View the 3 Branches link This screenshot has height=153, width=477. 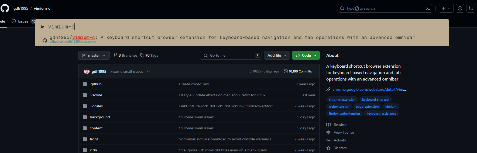(x=125, y=55)
